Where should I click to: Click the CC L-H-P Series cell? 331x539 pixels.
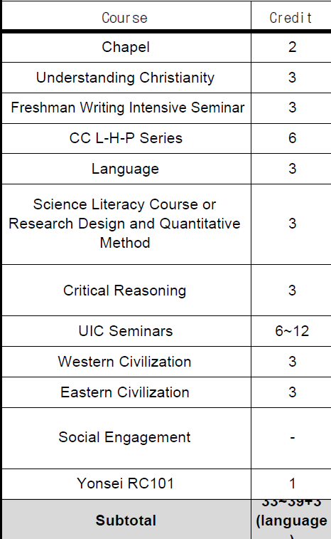(x=126, y=138)
